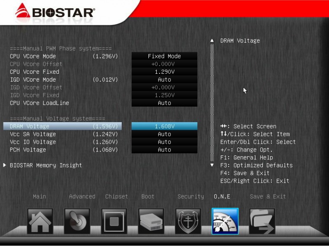Switch to the O.N.E tab label
The image size is (329, 246).
point(222,196)
